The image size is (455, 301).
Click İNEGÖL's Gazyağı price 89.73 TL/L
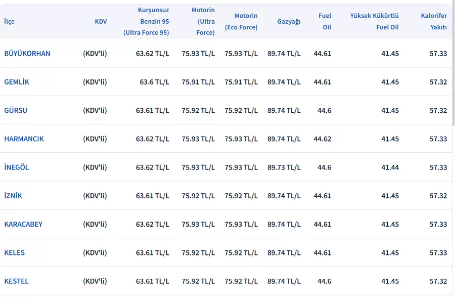(284, 167)
